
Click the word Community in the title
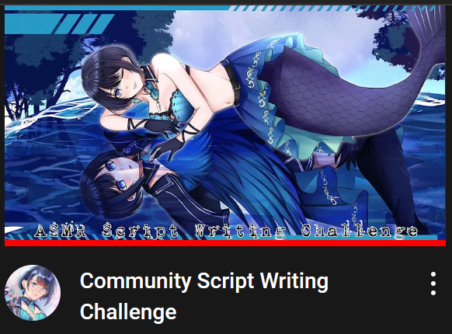pos(135,281)
